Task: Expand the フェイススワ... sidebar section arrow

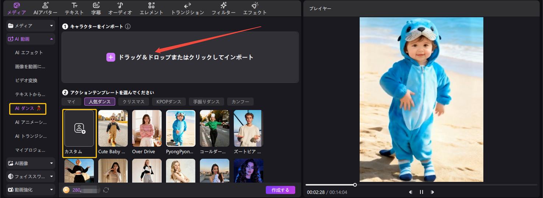Action: tap(52, 176)
